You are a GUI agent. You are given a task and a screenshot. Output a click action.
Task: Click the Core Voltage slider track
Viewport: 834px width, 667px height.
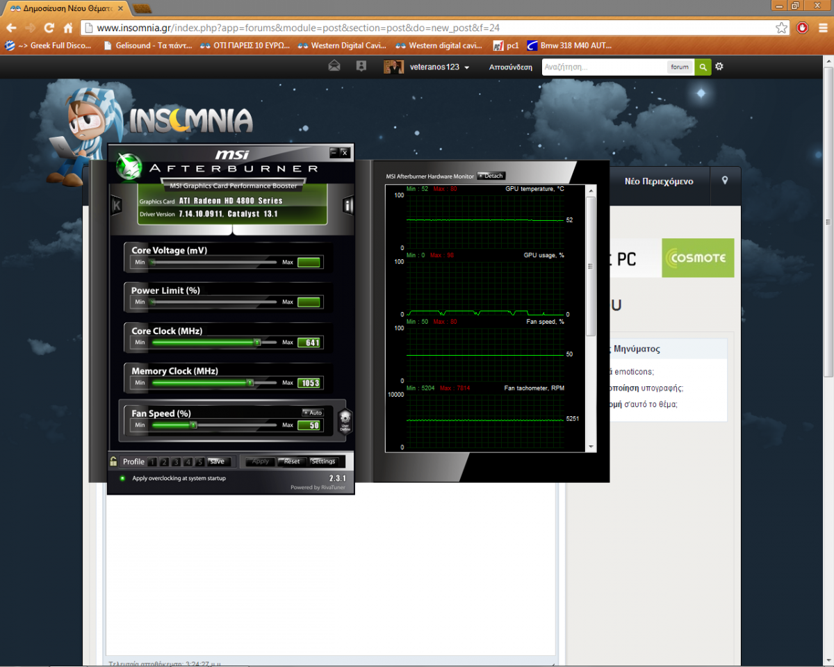(213, 262)
